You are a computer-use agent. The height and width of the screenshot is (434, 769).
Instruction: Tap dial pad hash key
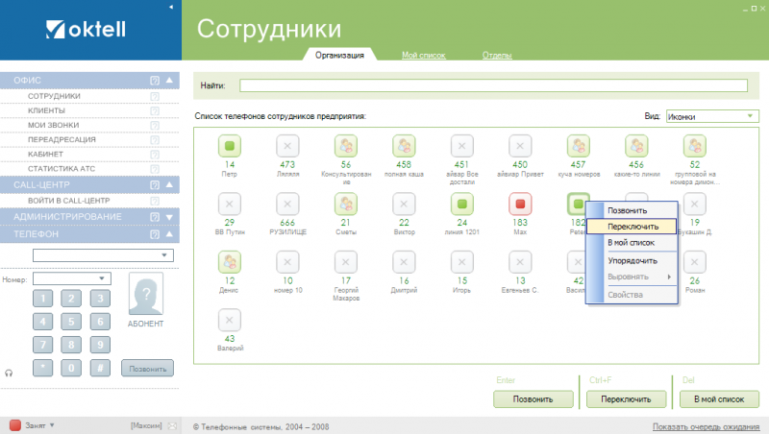[100, 368]
